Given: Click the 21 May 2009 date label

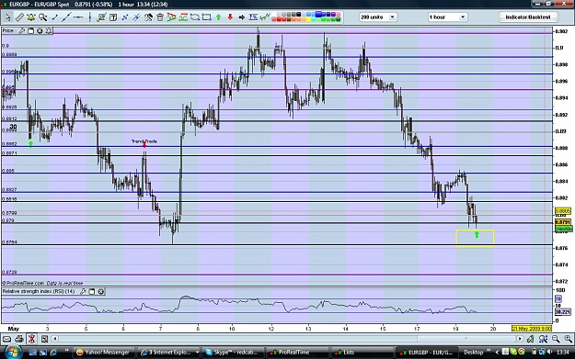Looking at the screenshot, I should click(x=532, y=329).
